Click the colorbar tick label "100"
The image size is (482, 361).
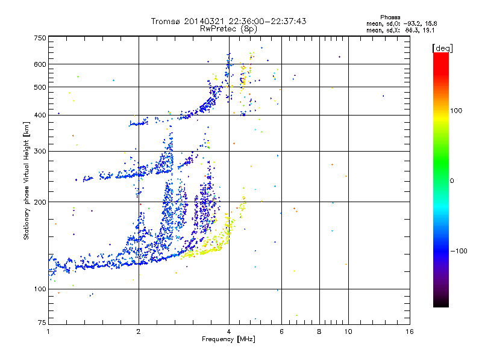456,111
